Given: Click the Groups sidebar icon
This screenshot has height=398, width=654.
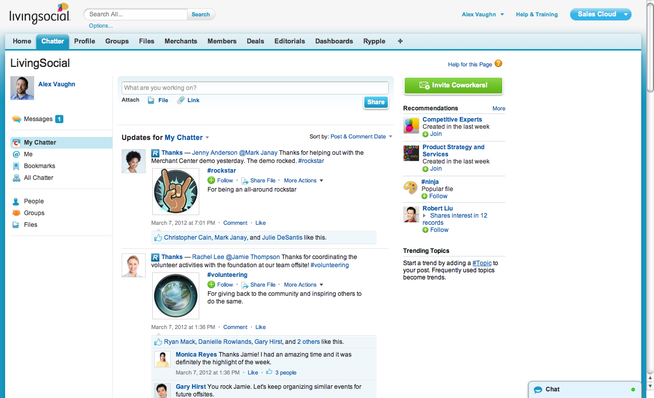Looking at the screenshot, I should tap(16, 213).
